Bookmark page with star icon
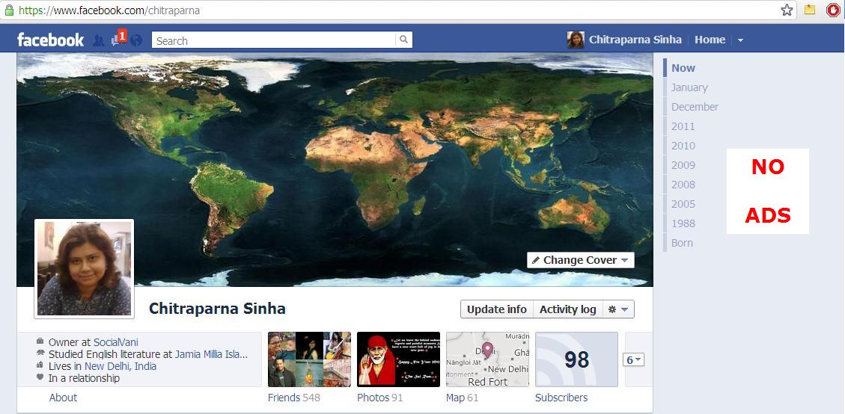Image resolution: width=845 pixels, height=414 pixels. 787,10
